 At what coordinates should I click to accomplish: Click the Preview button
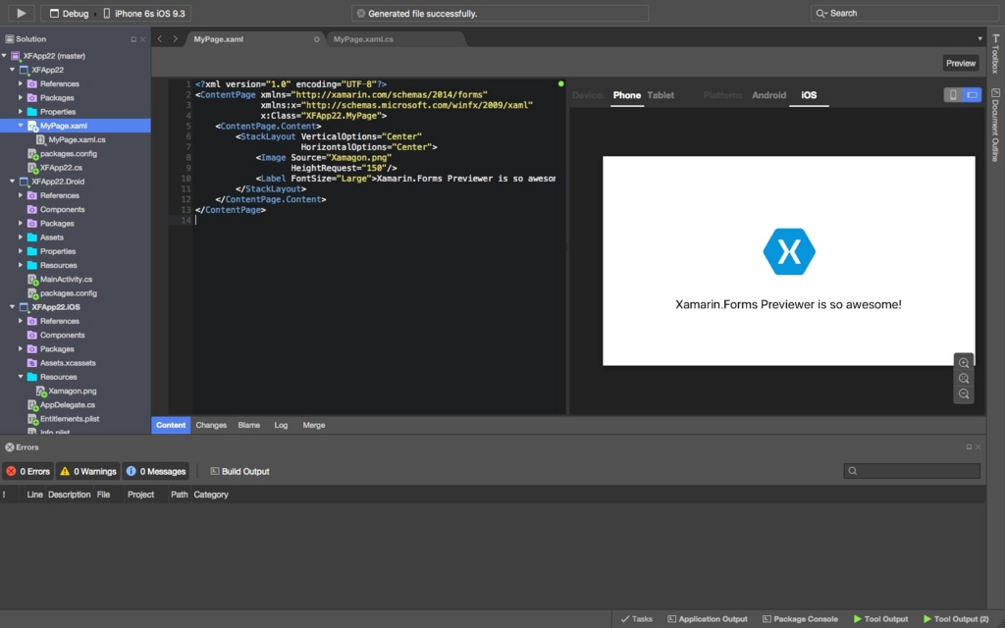point(960,63)
